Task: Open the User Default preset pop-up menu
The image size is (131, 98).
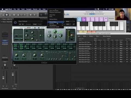Action: click(x=31, y=22)
